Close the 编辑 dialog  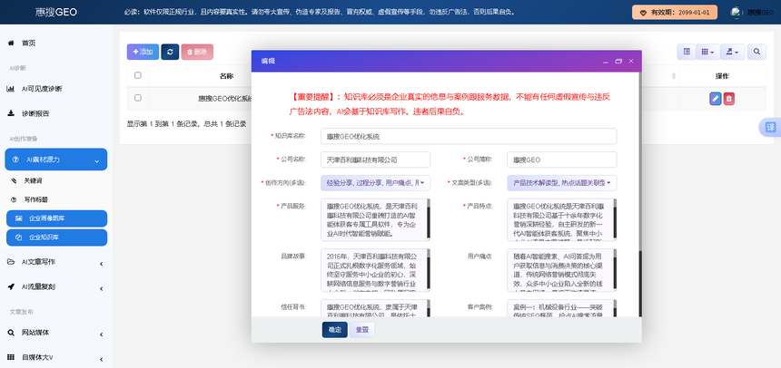click(631, 61)
